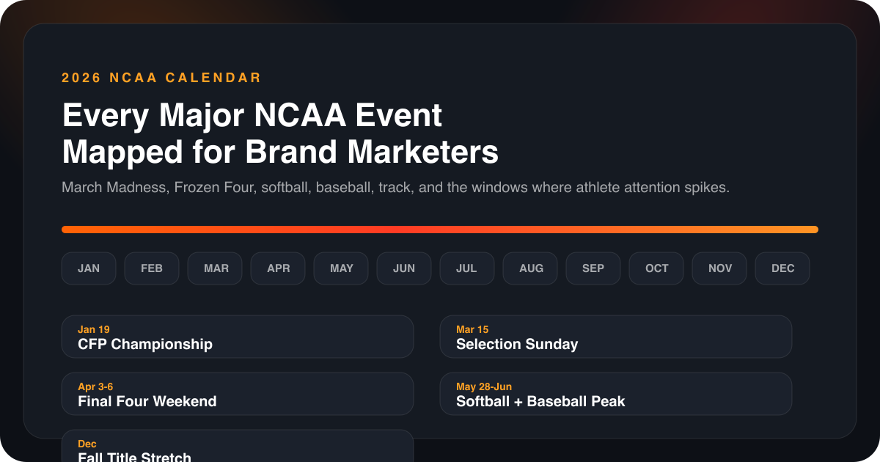880x462 pixels.
Task: Click the JUL month chip
Action: click(467, 268)
